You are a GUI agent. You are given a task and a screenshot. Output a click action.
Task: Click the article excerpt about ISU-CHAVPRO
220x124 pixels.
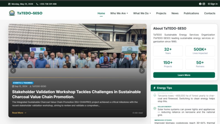tap(75, 104)
